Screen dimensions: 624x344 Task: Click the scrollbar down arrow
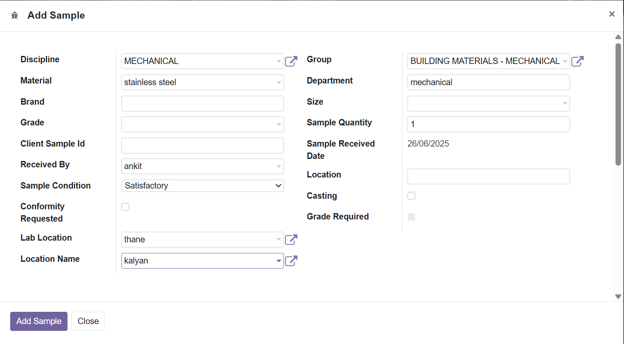coord(618,297)
